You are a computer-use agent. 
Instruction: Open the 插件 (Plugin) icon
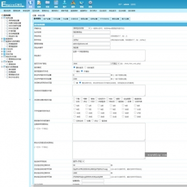point(73,3)
